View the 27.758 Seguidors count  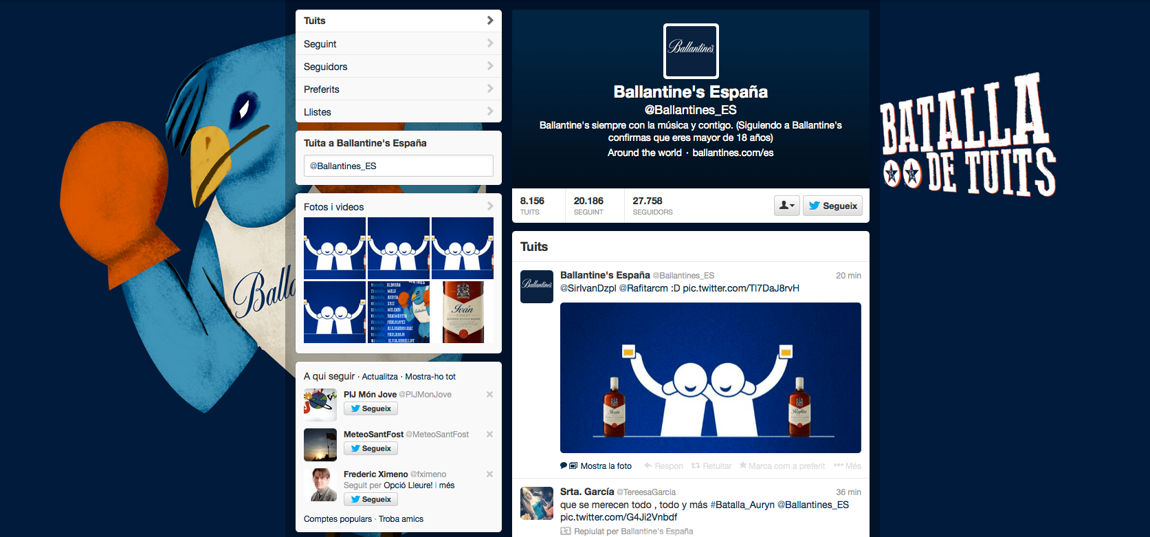652,206
